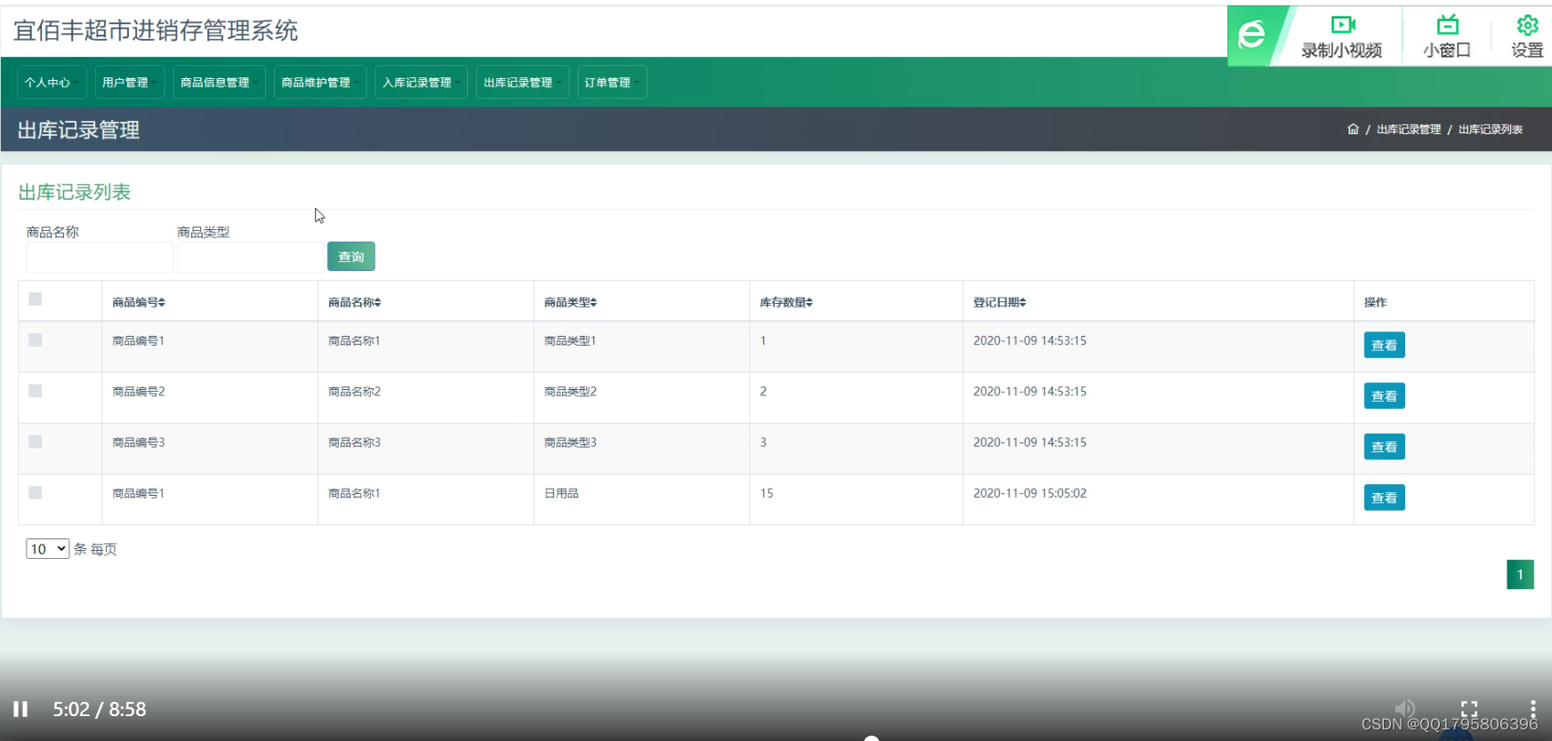The width and height of the screenshot is (1552, 741).
Task: Open the 商品维护管理 dropdown menu
Action: coord(320,83)
